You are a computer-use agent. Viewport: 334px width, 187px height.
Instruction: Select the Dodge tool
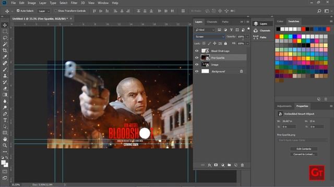click(x=5, y=108)
